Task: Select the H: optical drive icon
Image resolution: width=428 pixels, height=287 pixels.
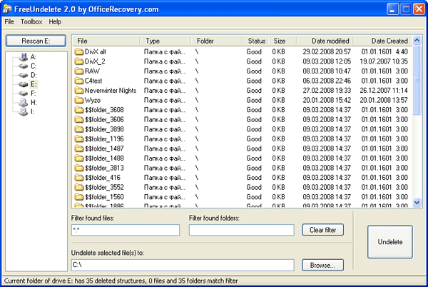Action: 24,102
